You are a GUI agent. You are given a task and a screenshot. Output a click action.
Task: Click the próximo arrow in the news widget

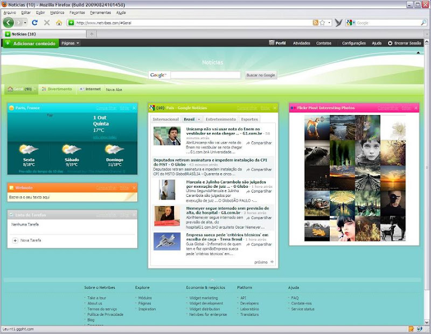pos(272,262)
